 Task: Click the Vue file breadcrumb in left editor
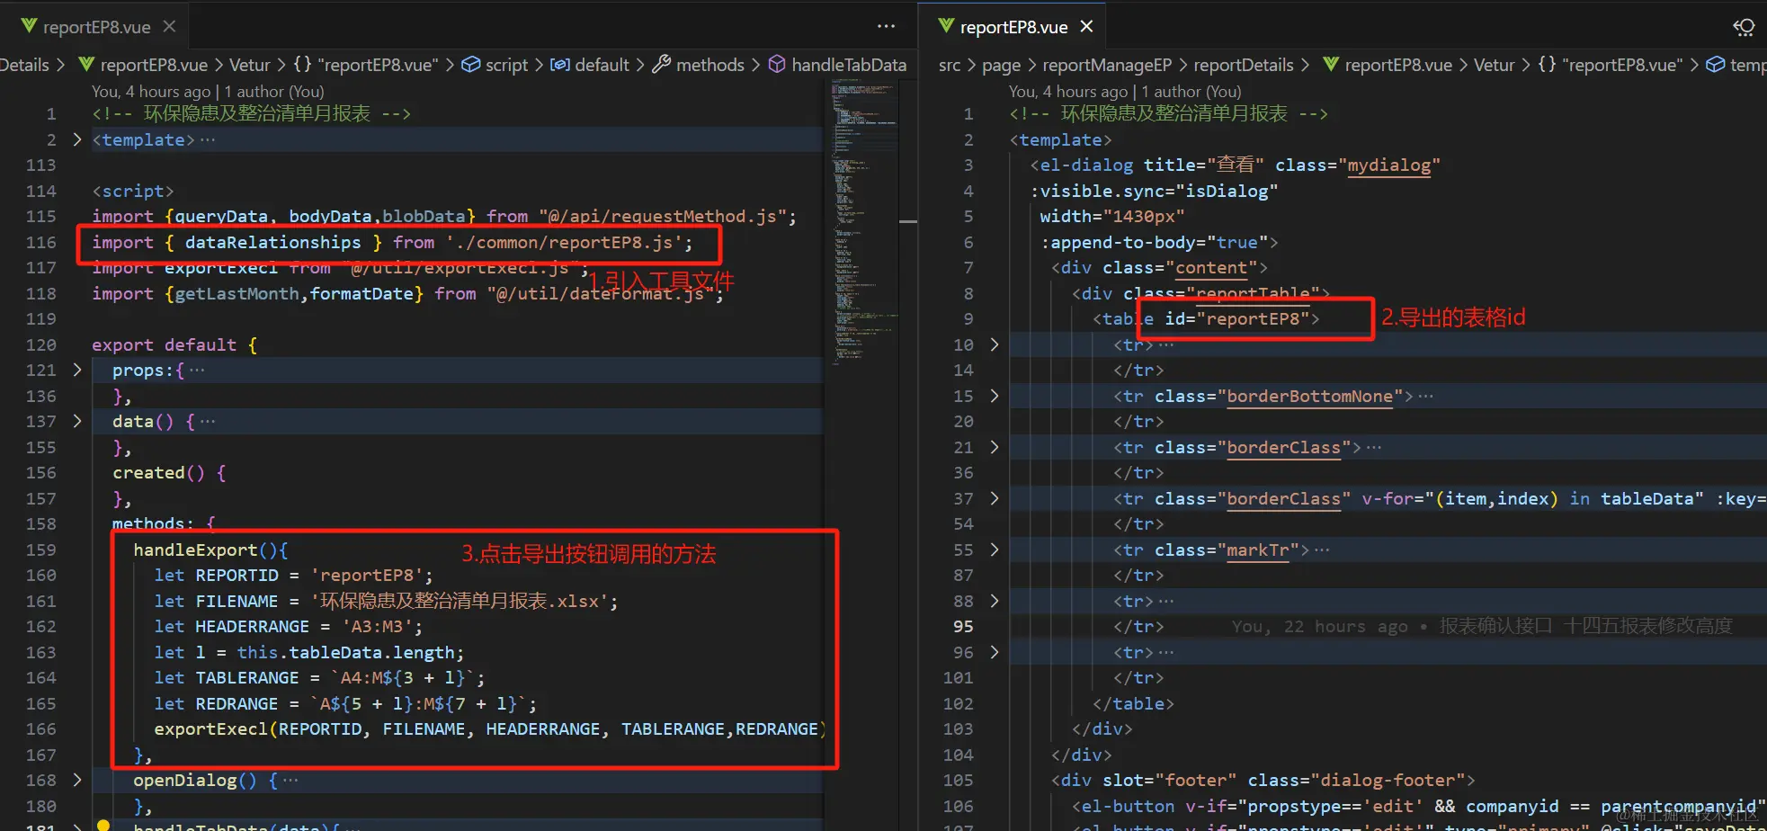coord(144,65)
